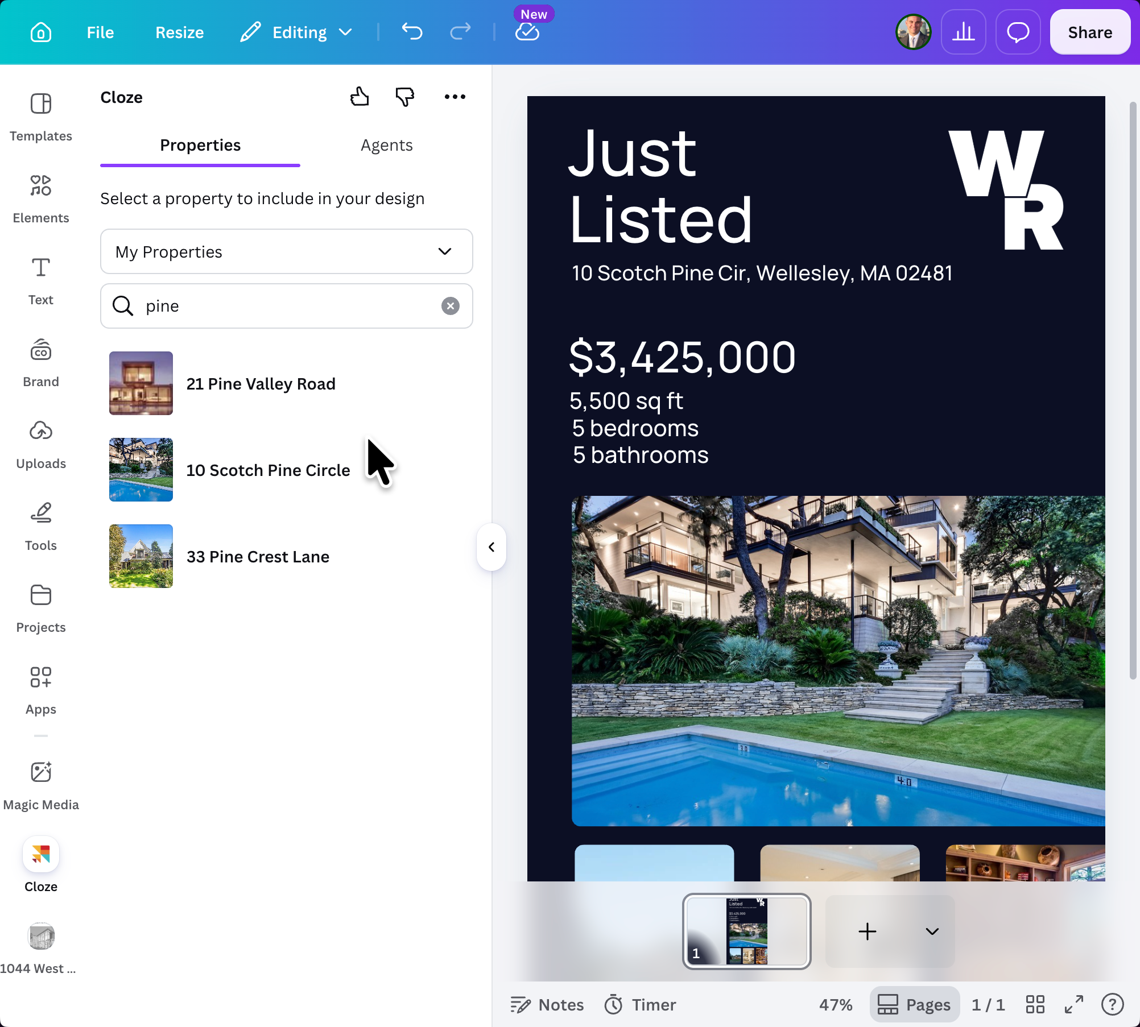Open the Notes panel
This screenshot has height=1027, width=1140.
[x=547, y=1005]
